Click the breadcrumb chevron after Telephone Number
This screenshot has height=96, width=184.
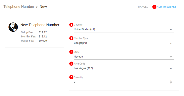pyautogui.click(x=37, y=7)
